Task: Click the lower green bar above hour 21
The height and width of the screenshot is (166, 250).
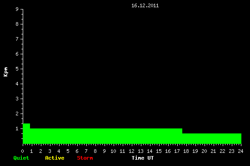Action: point(212,138)
